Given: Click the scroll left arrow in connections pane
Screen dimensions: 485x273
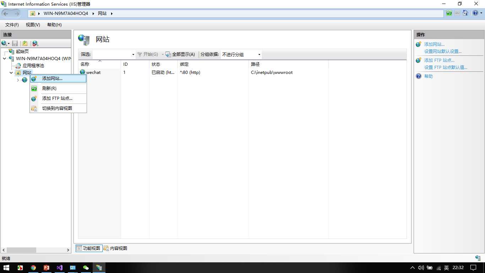Looking at the screenshot, I should (x=4, y=250).
